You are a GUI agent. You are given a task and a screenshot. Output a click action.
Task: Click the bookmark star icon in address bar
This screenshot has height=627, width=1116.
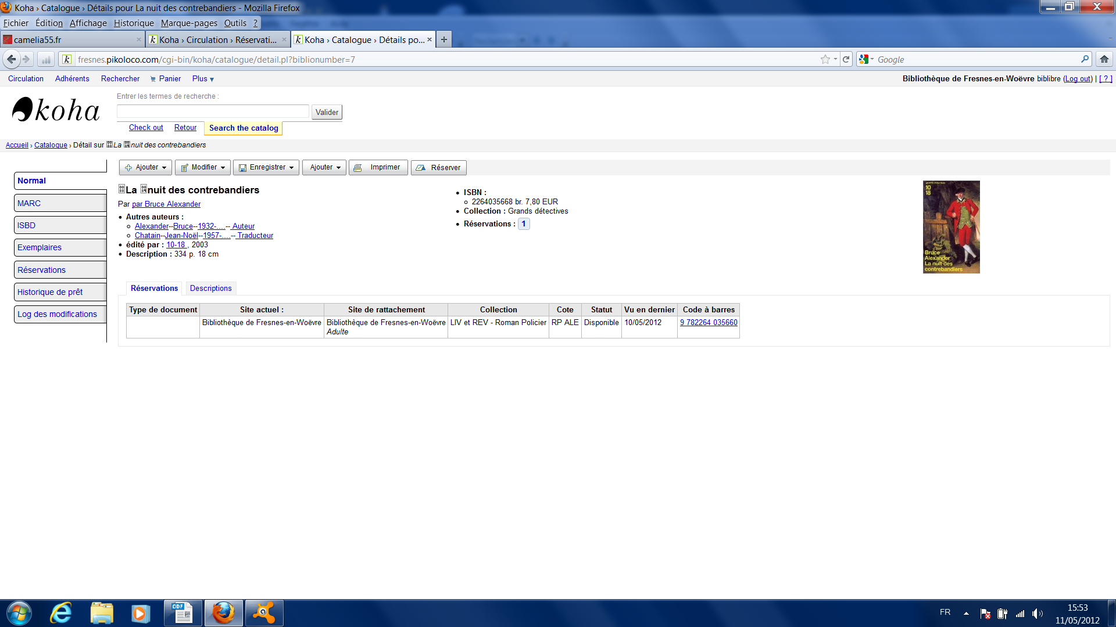pyautogui.click(x=825, y=59)
